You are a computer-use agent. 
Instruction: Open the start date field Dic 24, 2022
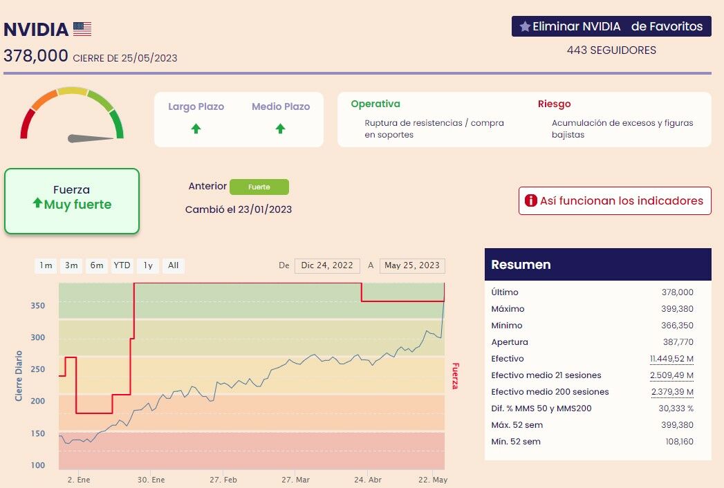point(327,265)
